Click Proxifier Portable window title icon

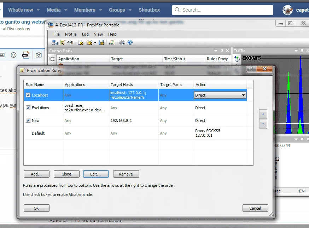pyautogui.click(x=51, y=25)
